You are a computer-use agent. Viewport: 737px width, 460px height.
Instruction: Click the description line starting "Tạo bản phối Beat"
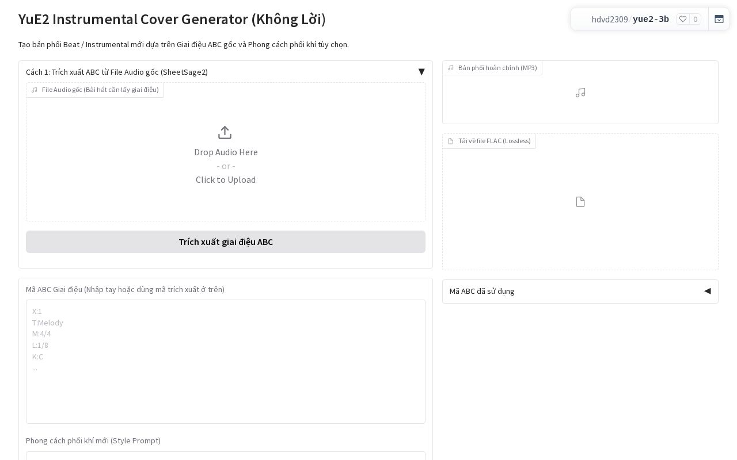184,44
